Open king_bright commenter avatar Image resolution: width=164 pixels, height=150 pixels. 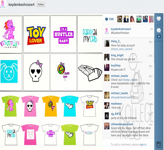(x=107, y=57)
